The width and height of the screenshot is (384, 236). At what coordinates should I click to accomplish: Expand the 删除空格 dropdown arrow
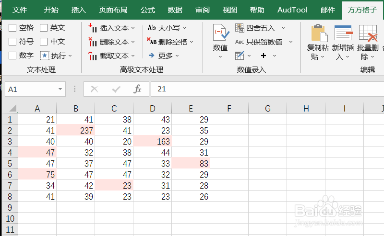click(192, 42)
